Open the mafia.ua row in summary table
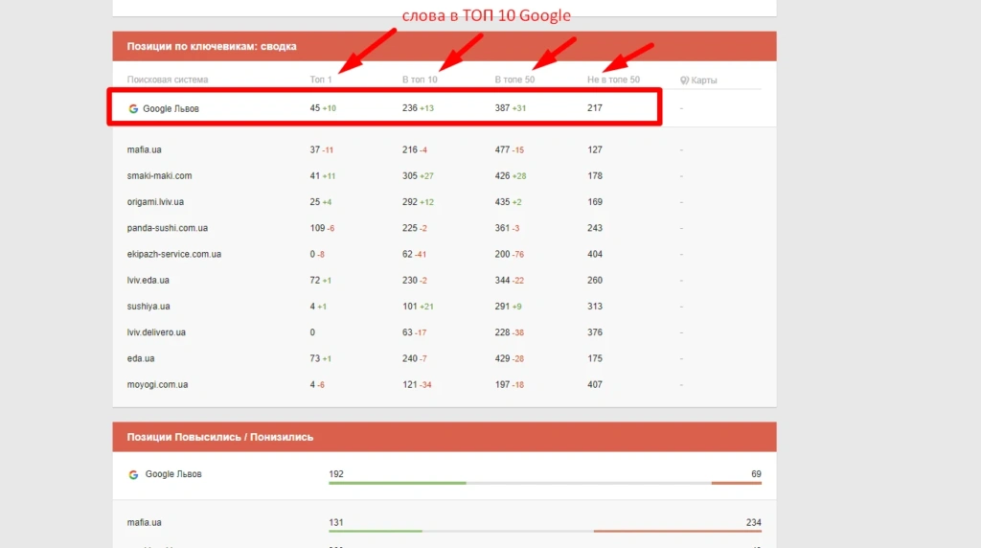This screenshot has width=981, height=548. pyautogui.click(x=445, y=149)
